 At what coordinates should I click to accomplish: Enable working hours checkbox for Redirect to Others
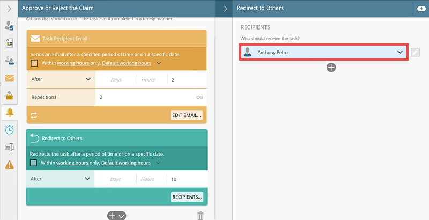pos(33,163)
